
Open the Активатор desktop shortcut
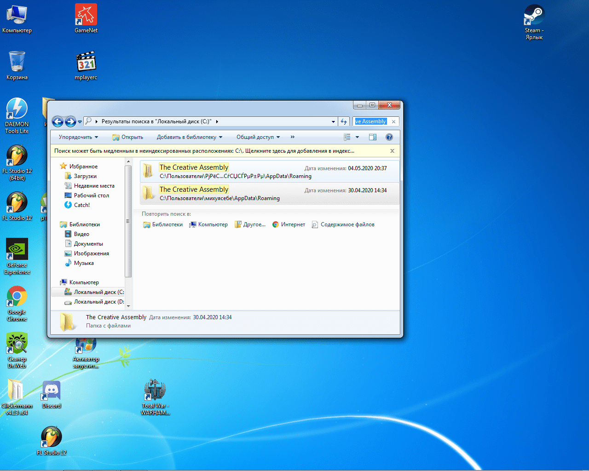pos(86,353)
